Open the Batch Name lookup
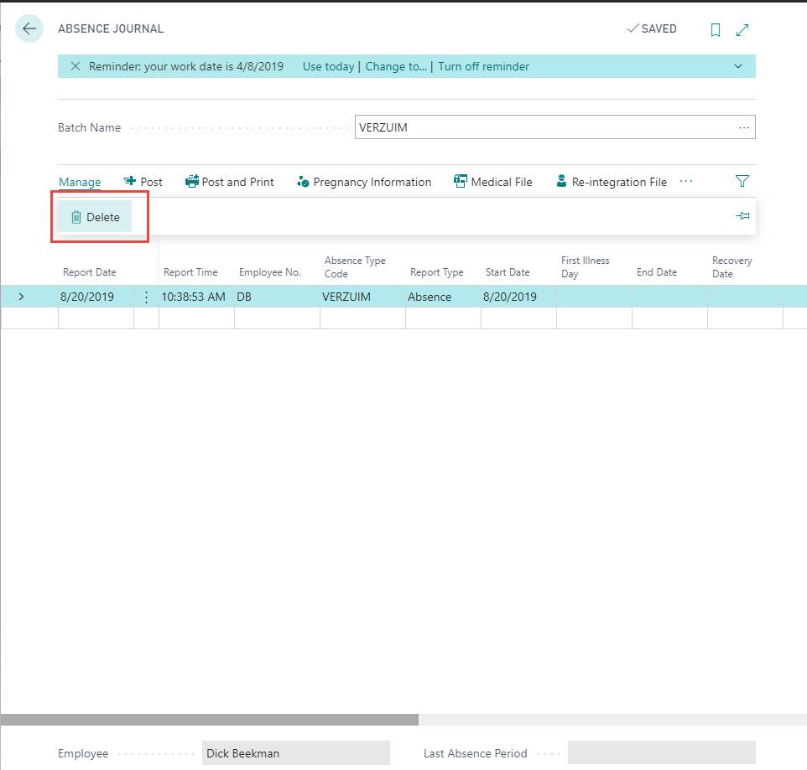The width and height of the screenshot is (807, 770). (x=743, y=127)
